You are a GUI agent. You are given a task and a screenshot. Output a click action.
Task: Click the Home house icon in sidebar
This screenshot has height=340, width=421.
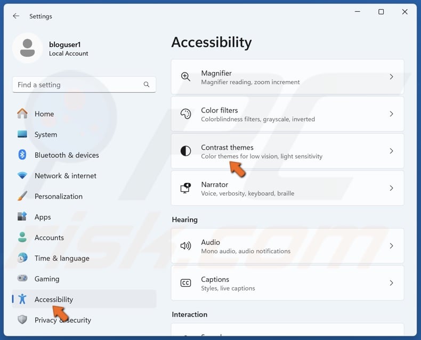click(x=22, y=114)
